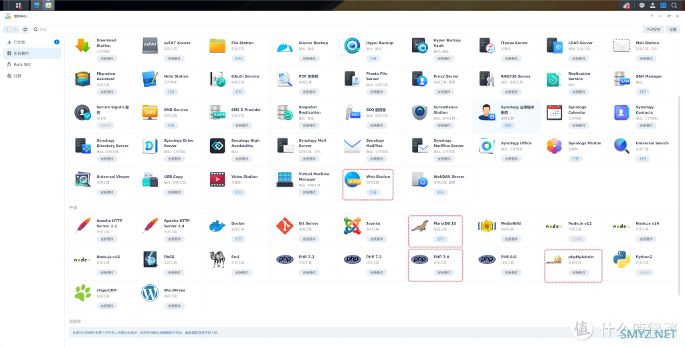The width and height of the screenshot is (685, 347).
Task: Click the Web Station www icon
Action: tap(352, 179)
